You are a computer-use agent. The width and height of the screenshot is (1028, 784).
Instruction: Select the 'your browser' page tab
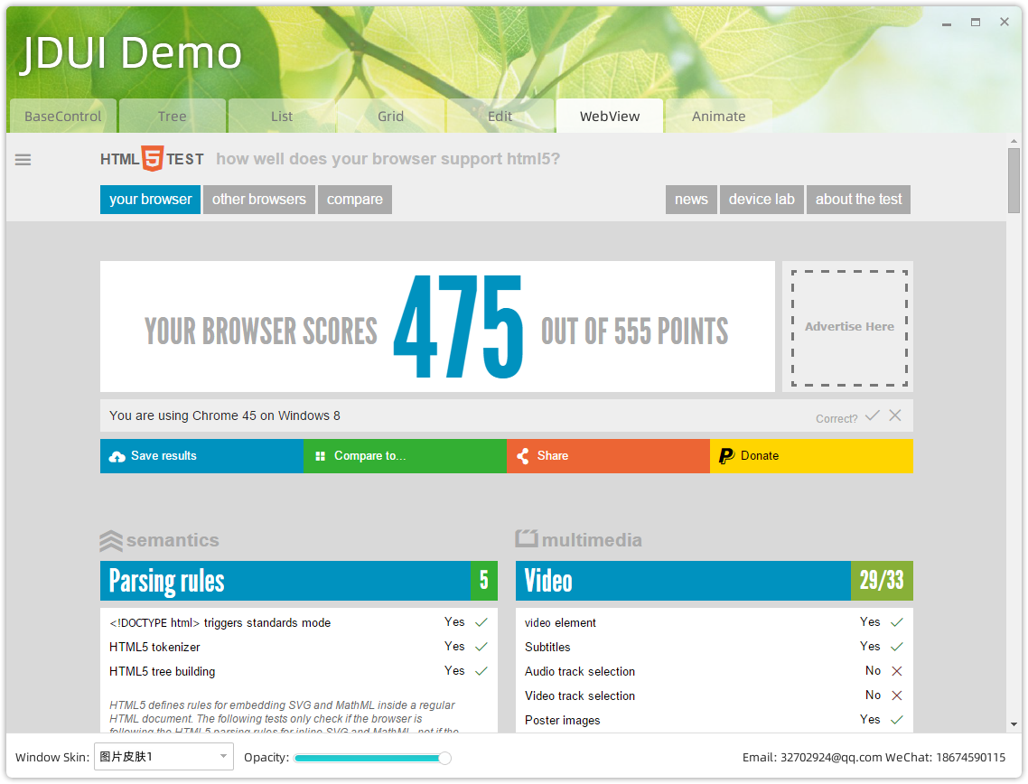pos(150,200)
